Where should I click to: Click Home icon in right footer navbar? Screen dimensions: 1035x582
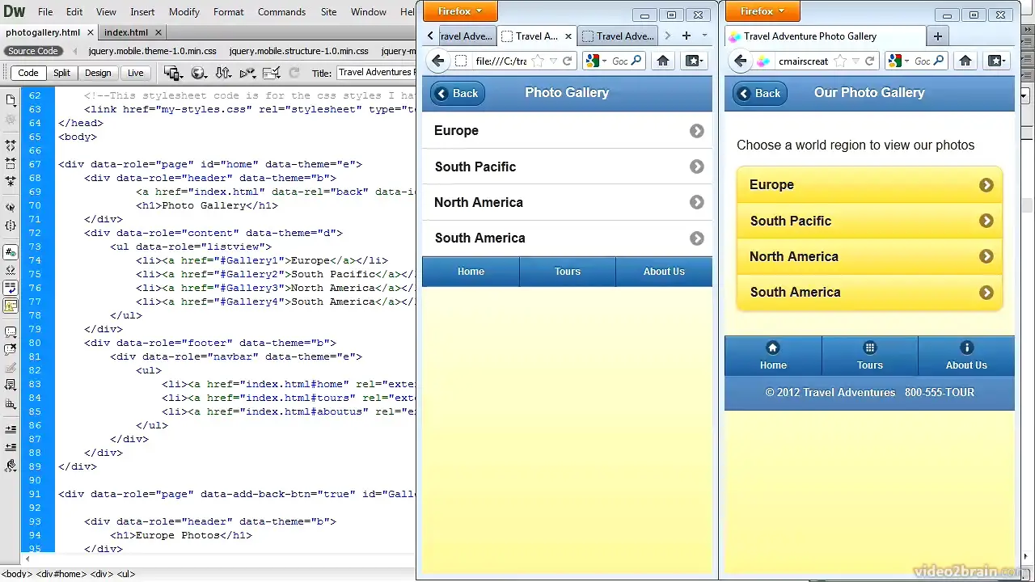pos(773,348)
